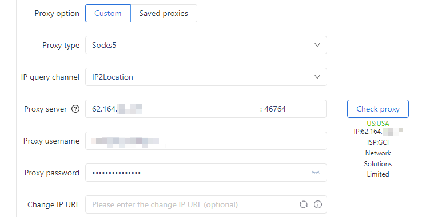Click the Check proxy button
This screenshot has width=434, height=217.
tap(378, 109)
